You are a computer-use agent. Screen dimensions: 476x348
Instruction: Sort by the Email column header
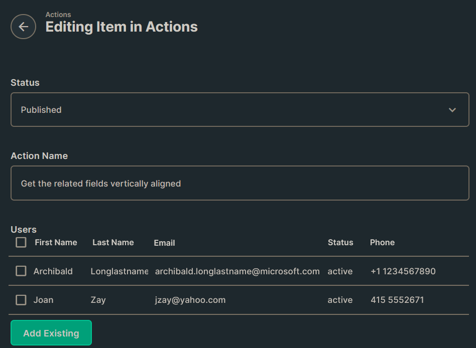tap(164, 243)
